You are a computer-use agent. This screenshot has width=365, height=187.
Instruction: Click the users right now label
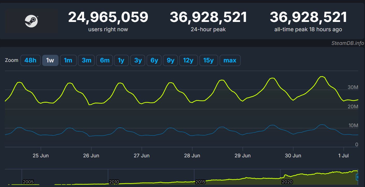tap(108, 29)
